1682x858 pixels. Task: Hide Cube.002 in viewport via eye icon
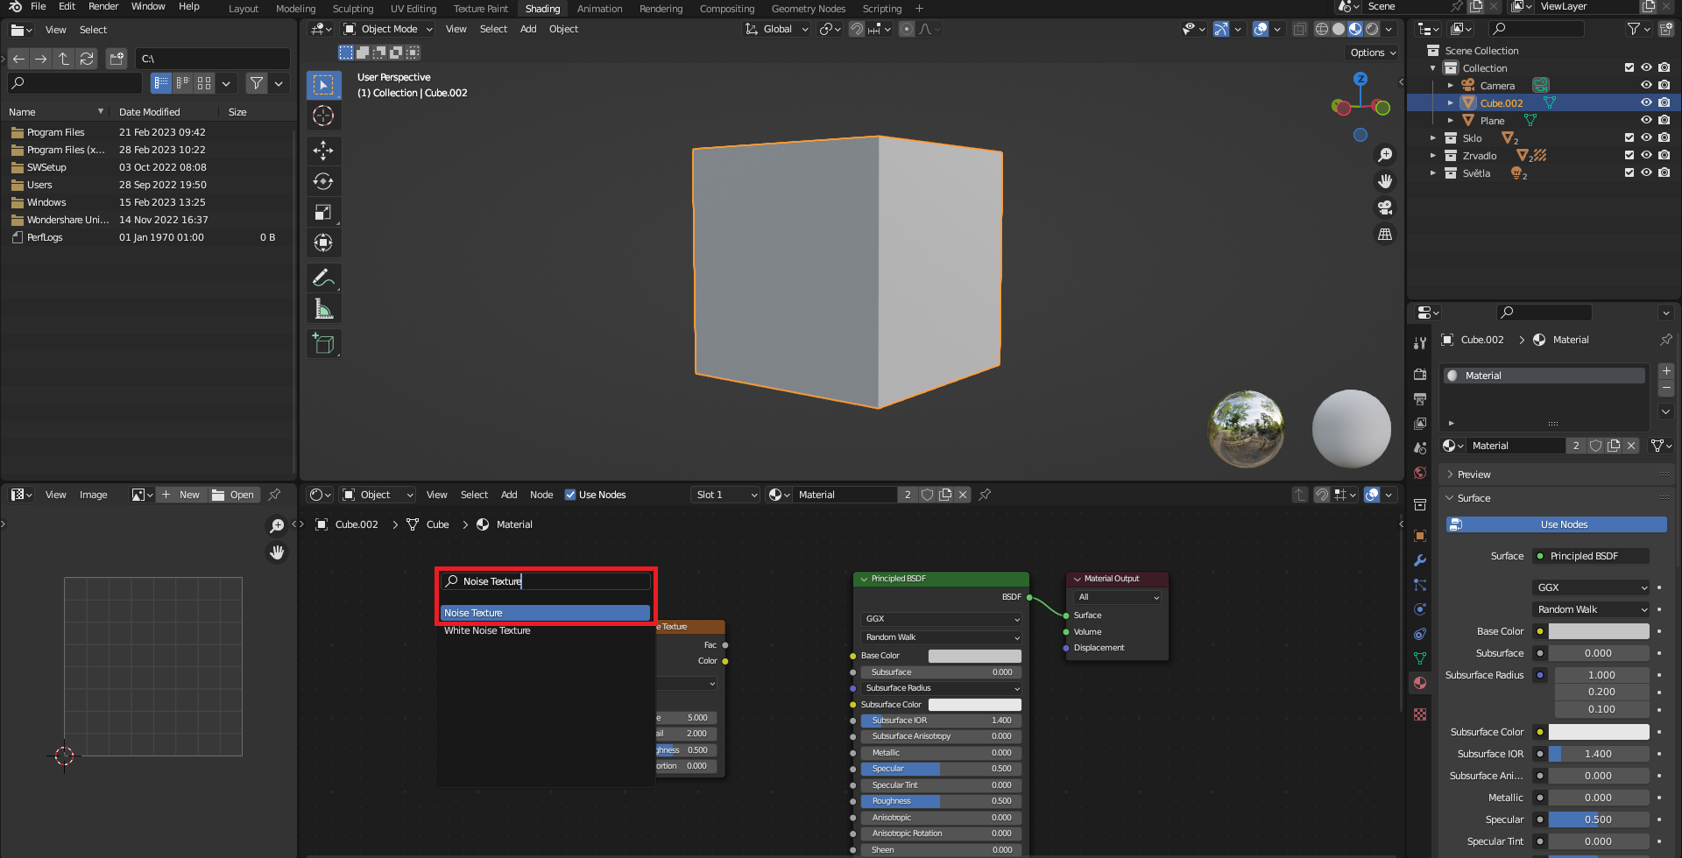pos(1646,103)
